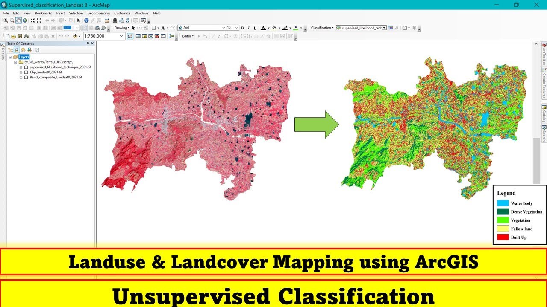Image resolution: width=547 pixels, height=307 pixels.
Task: Open the ArcToolbox window icon
Action: pos(157,36)
